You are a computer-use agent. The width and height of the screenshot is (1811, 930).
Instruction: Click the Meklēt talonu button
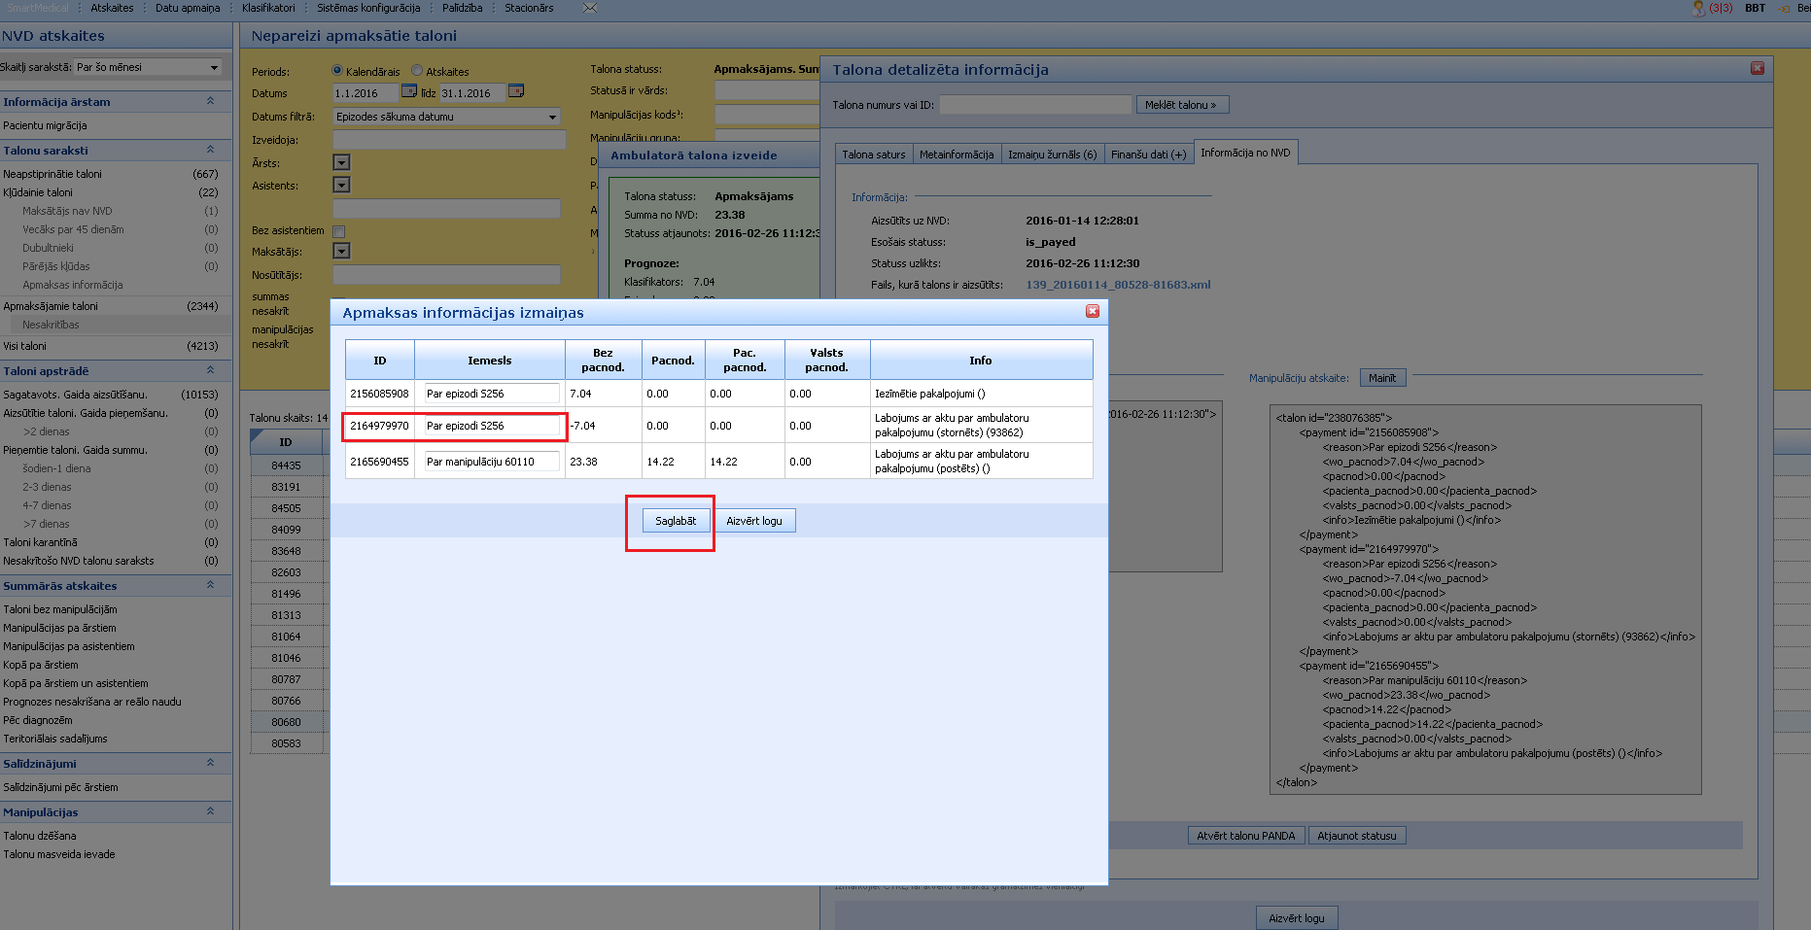tap(1181, 105)
